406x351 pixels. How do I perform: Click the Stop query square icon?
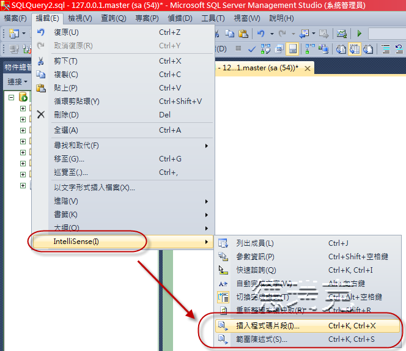tap(238, 48)
